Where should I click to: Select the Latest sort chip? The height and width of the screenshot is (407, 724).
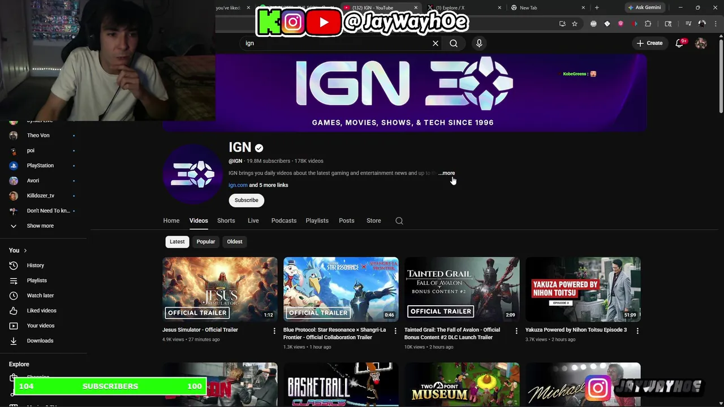177,241
